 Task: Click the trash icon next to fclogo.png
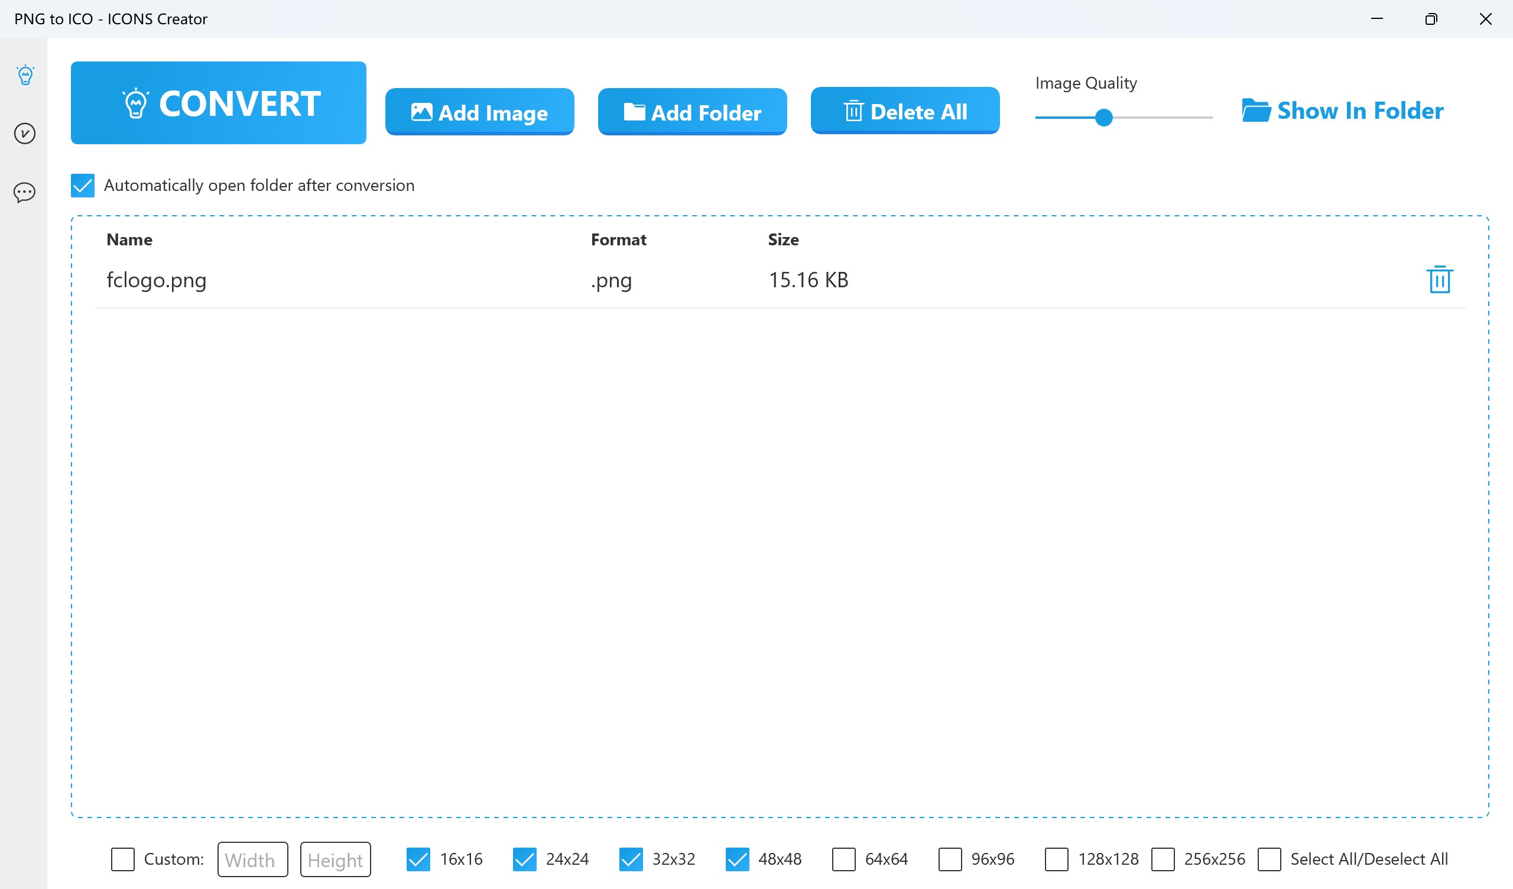coord(1439,279)
